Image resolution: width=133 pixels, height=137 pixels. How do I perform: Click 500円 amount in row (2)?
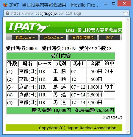95,79
